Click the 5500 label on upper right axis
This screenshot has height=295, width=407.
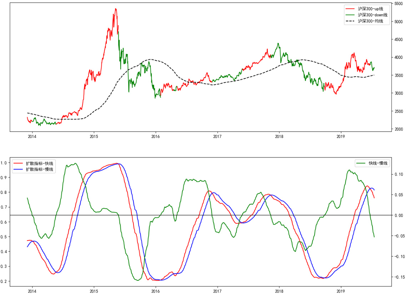[399, 4]
